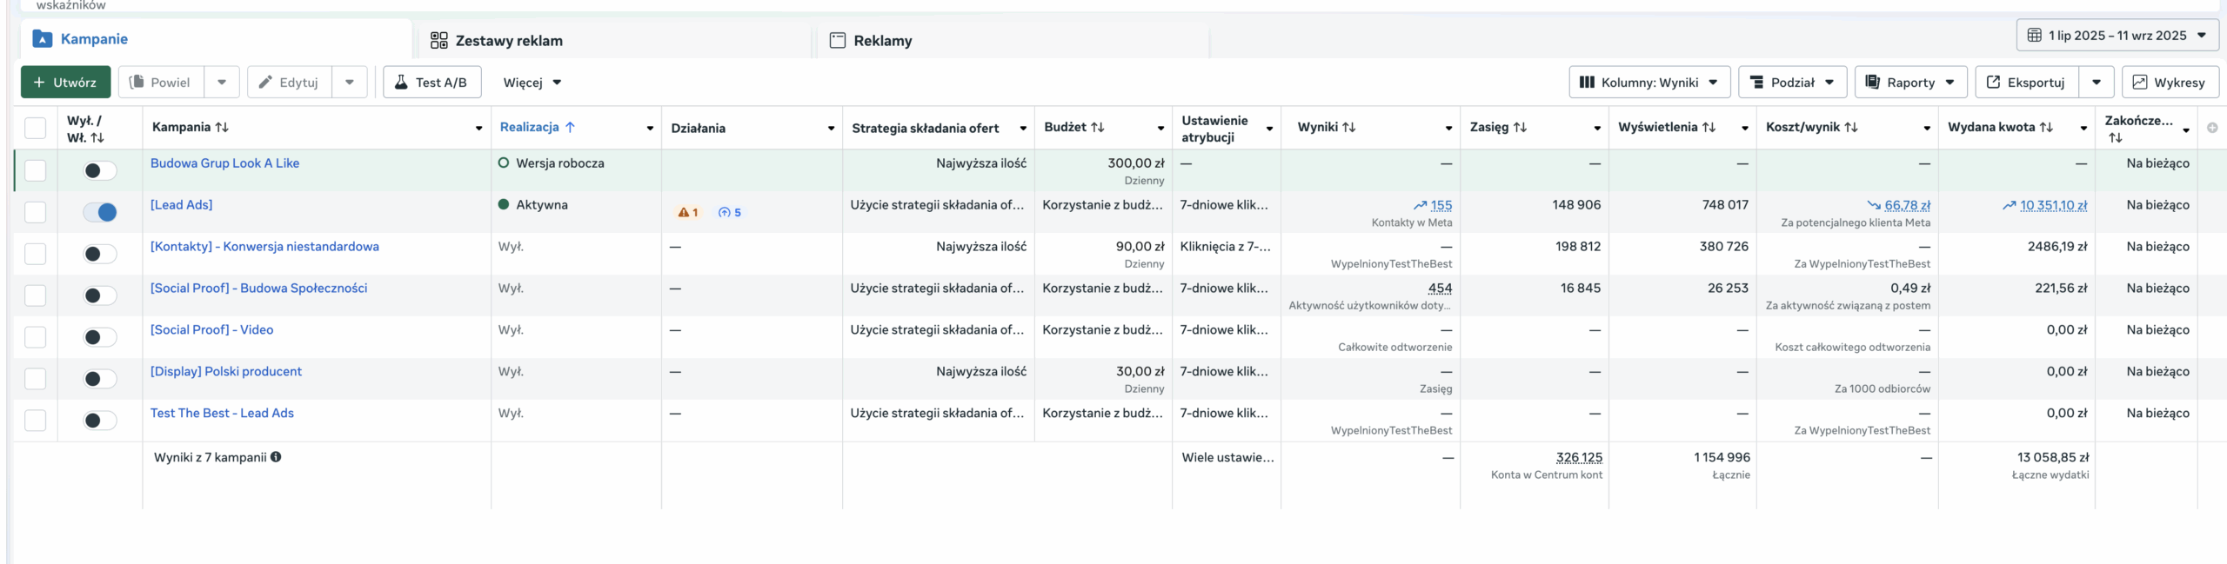The height and width of the screenshot is (564, 2227).
Task: Enable the Budowa Grup Look A Like toggle
Action: [100, 170]
